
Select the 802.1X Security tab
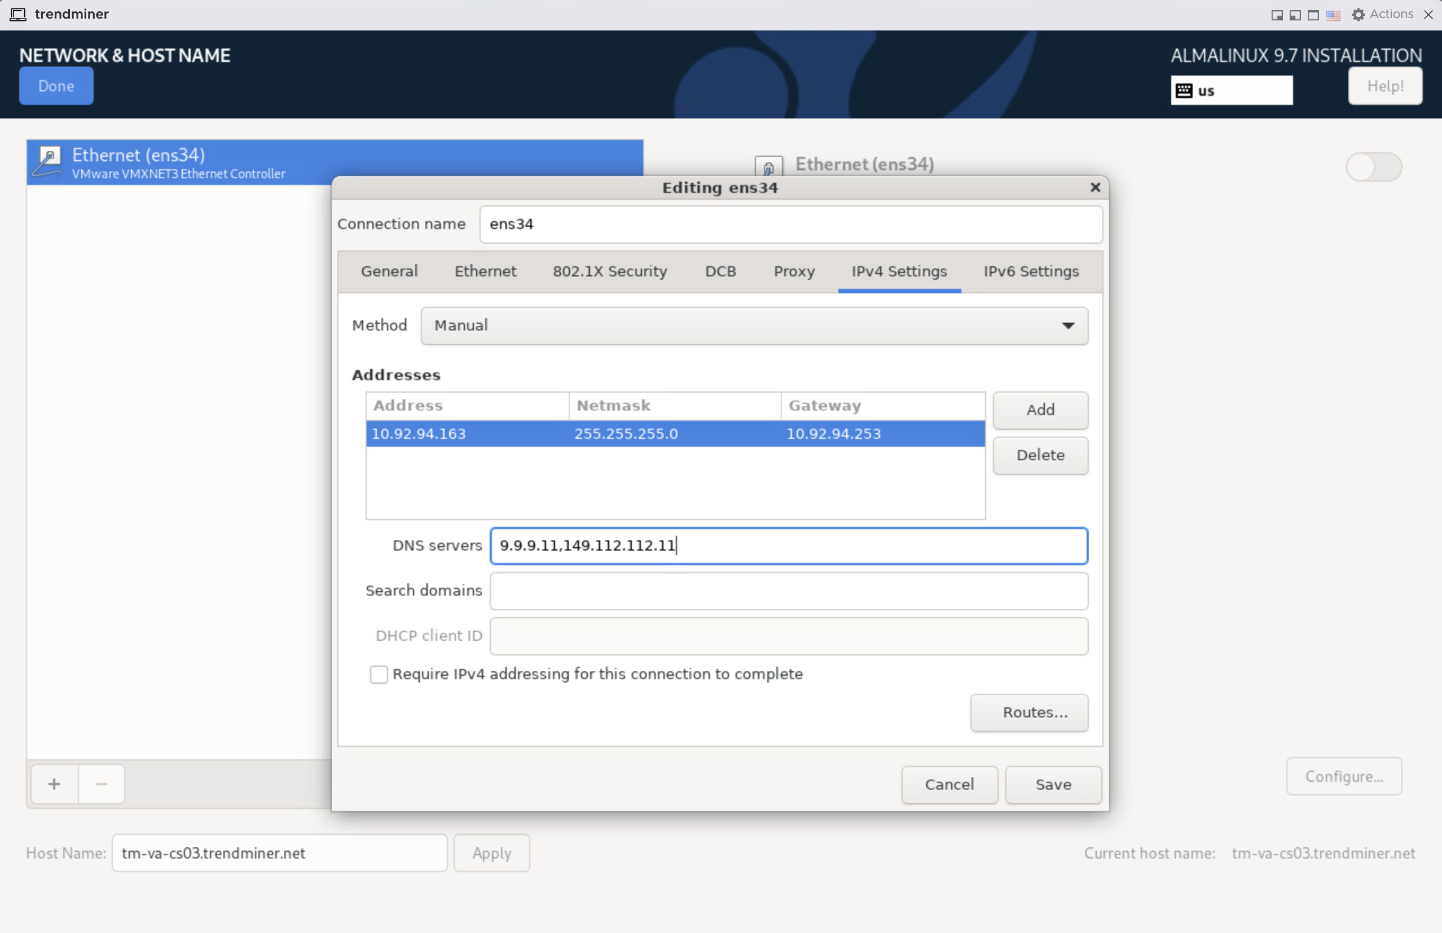pos(609,271)
